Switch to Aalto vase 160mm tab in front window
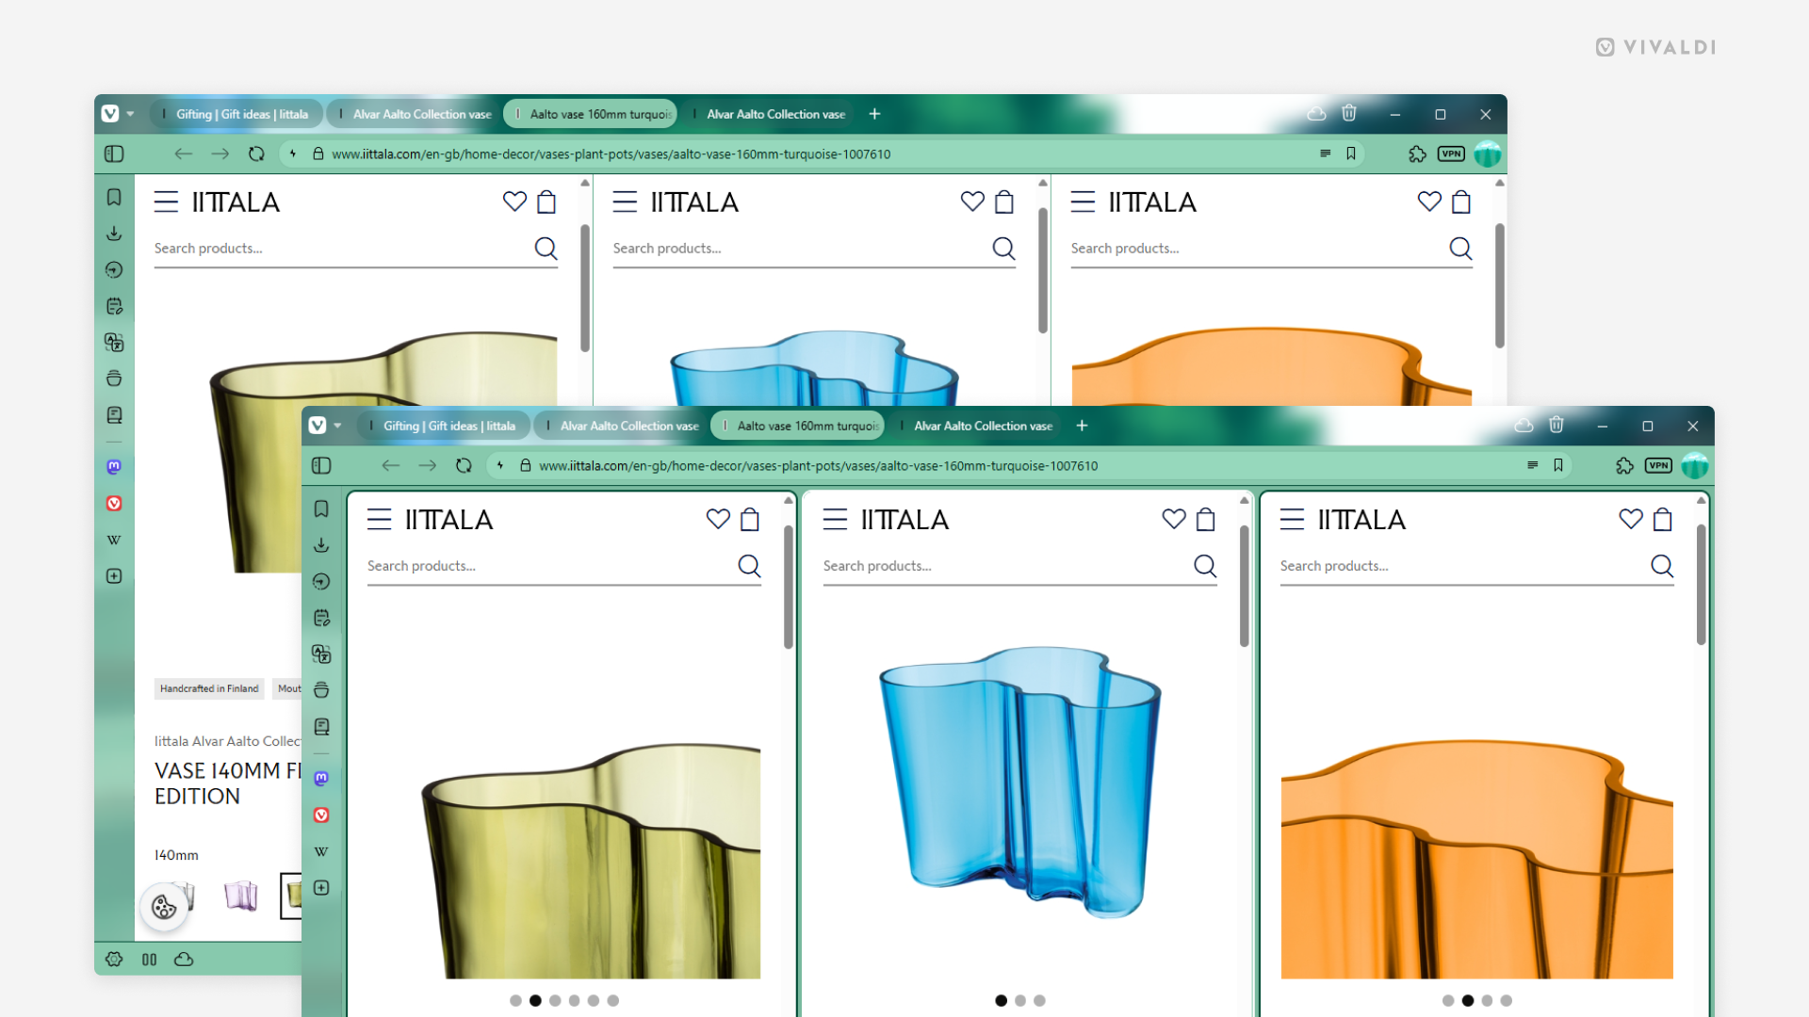 [799, 426]
